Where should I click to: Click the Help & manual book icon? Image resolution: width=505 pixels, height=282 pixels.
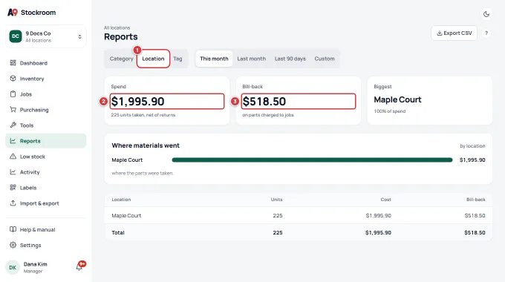point(13,229)
